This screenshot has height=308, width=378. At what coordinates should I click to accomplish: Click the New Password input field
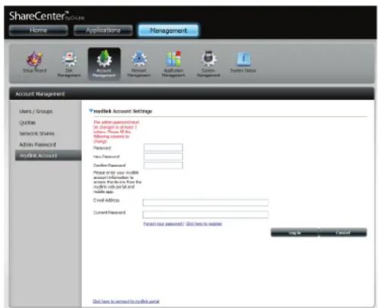(x=163, y=156)
